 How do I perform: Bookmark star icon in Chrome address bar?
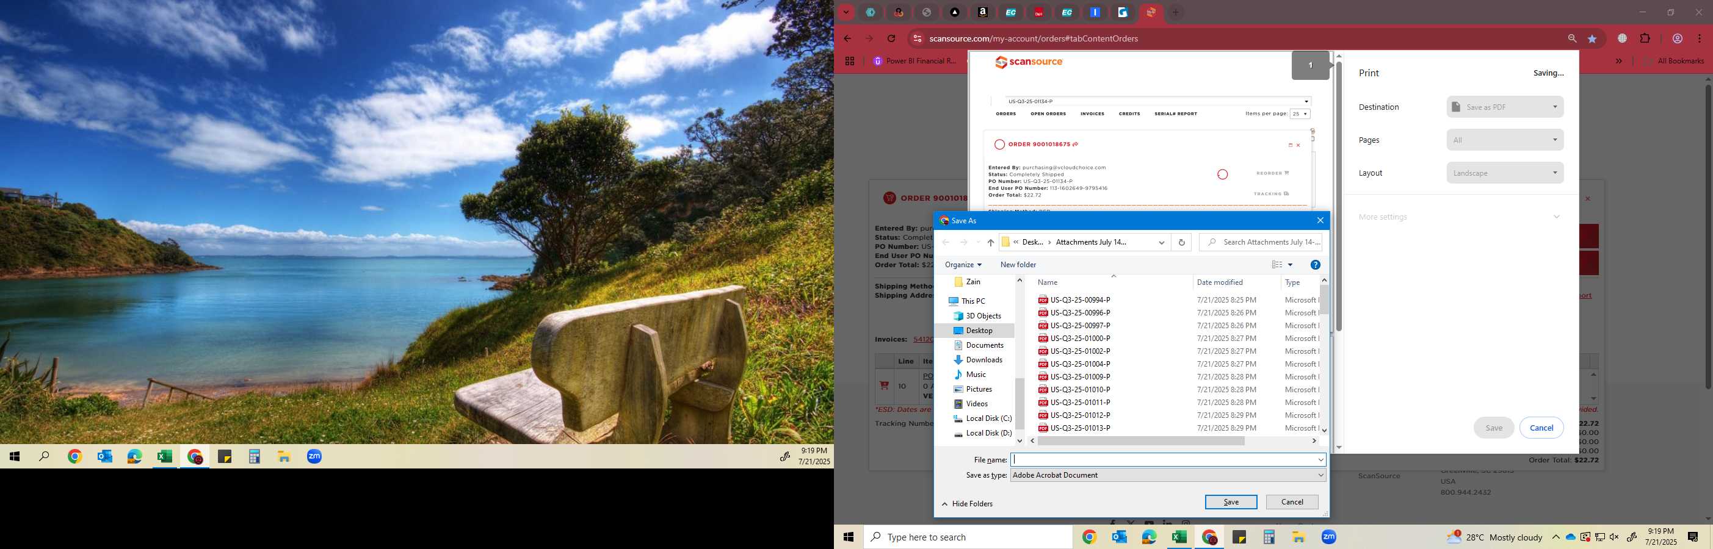1592,38
